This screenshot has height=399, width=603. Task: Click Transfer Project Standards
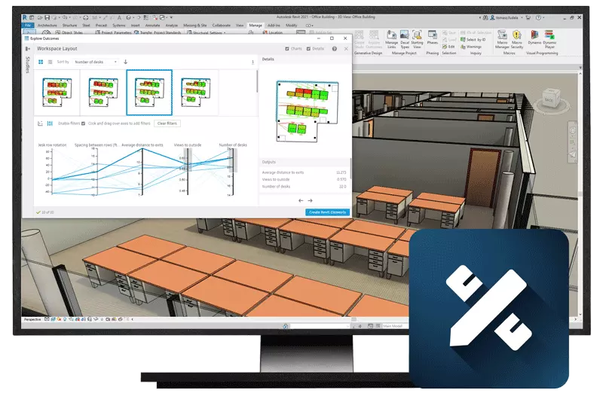pos(158,33)
